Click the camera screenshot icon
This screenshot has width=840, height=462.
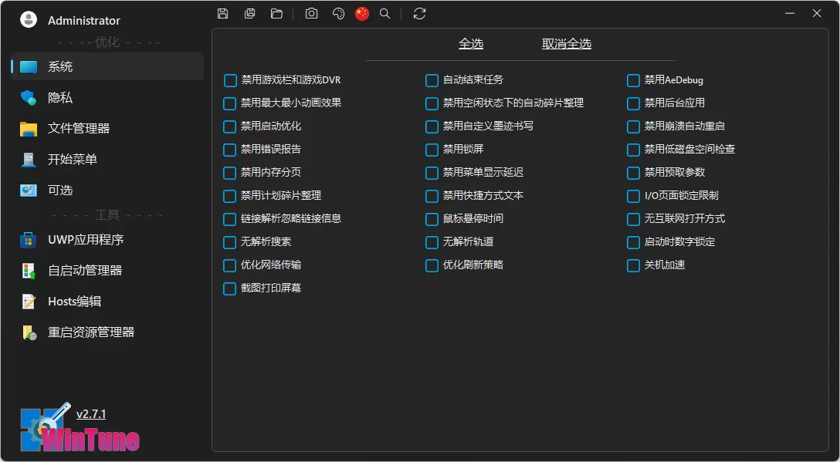[x=311, y=13]
